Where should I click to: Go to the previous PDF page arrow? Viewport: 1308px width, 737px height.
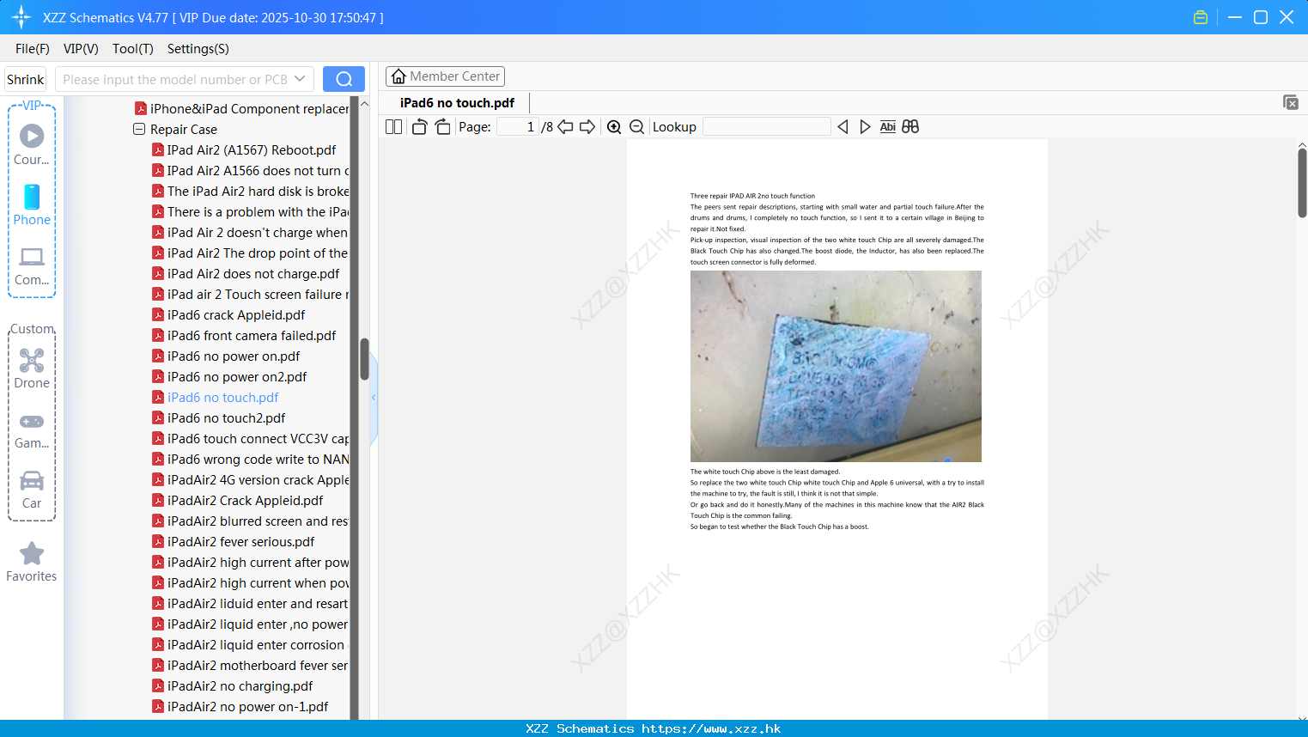coord(565,127)
